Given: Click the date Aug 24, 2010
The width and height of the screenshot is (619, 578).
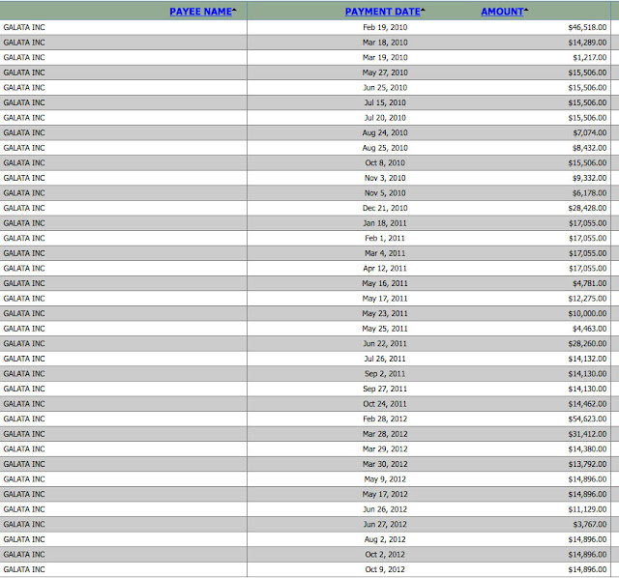Looking at the screenshot, I should (x=385, y=132).
